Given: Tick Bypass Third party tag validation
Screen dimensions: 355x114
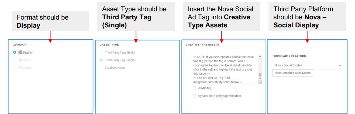Looking at the screenshot, I should 194,96.
